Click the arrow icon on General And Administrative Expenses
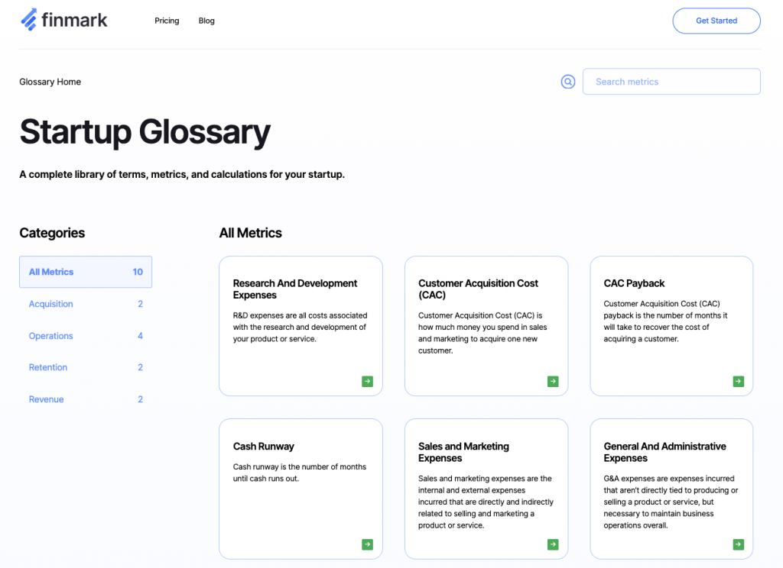 coord(738,544)
